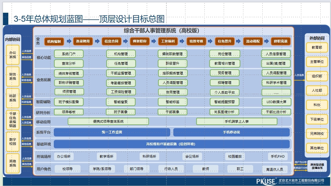This screenshot has height=186, width=331.
Task: Select the 工资保险管理 box
Action: (121, 92)
